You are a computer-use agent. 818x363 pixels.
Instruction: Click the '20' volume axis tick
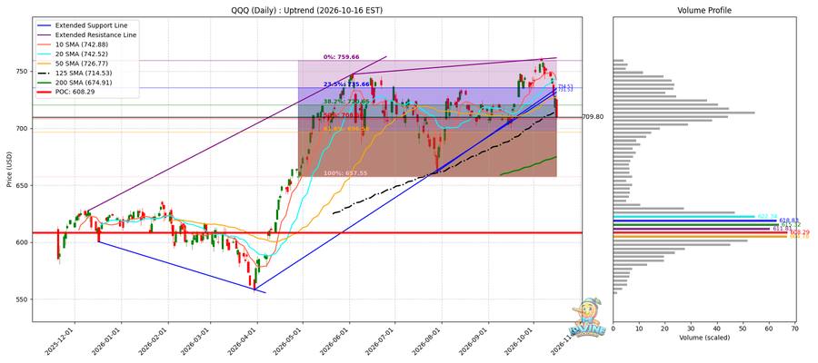[x=665, y=329]
